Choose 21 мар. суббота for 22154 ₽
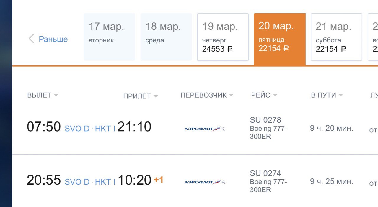Viewport: 378px width, 207px height. point(336,37)
